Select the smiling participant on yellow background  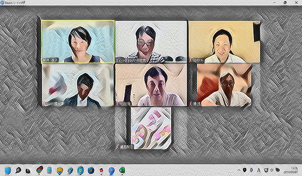point(224,42)
